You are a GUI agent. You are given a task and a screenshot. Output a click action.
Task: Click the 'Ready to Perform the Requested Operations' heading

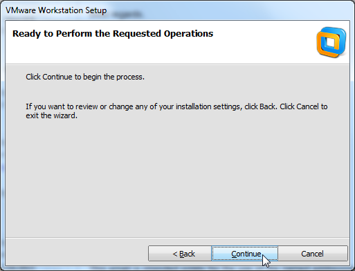[x=113, y=34]
